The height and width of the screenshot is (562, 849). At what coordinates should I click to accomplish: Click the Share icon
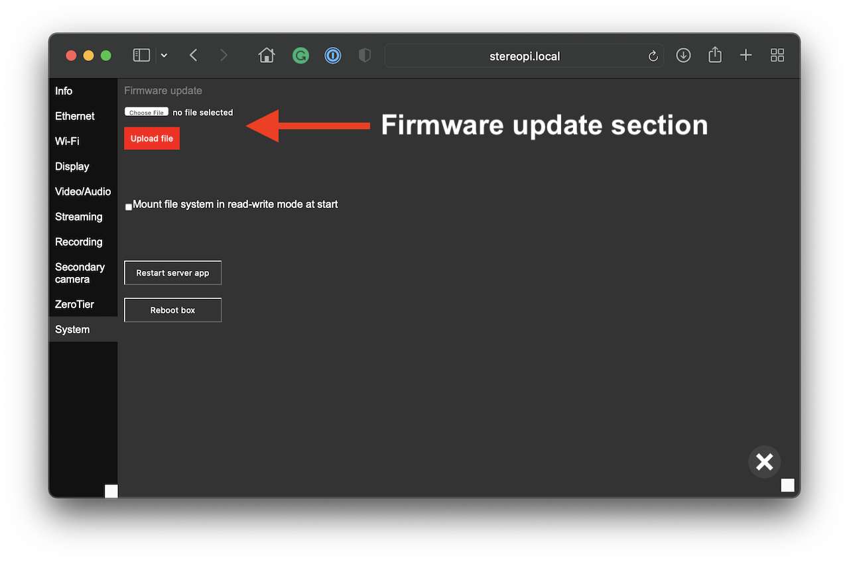tap(714, 55)
